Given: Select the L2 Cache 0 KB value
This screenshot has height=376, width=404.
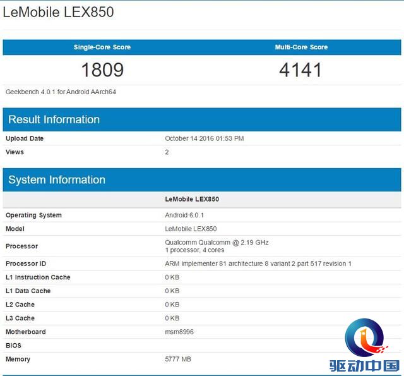Looking at the screenshot, I should (172, 305).
